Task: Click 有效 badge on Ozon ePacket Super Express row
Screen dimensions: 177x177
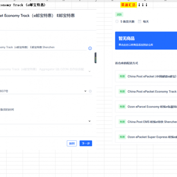Action: 122,137
